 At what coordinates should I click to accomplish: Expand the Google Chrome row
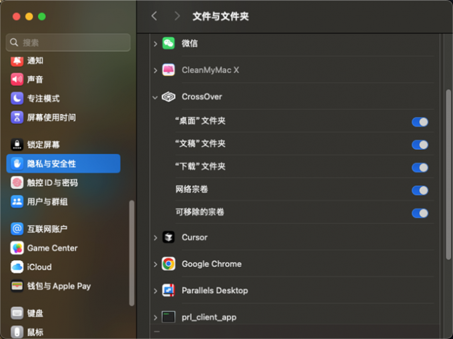pyautogui.click(x=155, y=264)
